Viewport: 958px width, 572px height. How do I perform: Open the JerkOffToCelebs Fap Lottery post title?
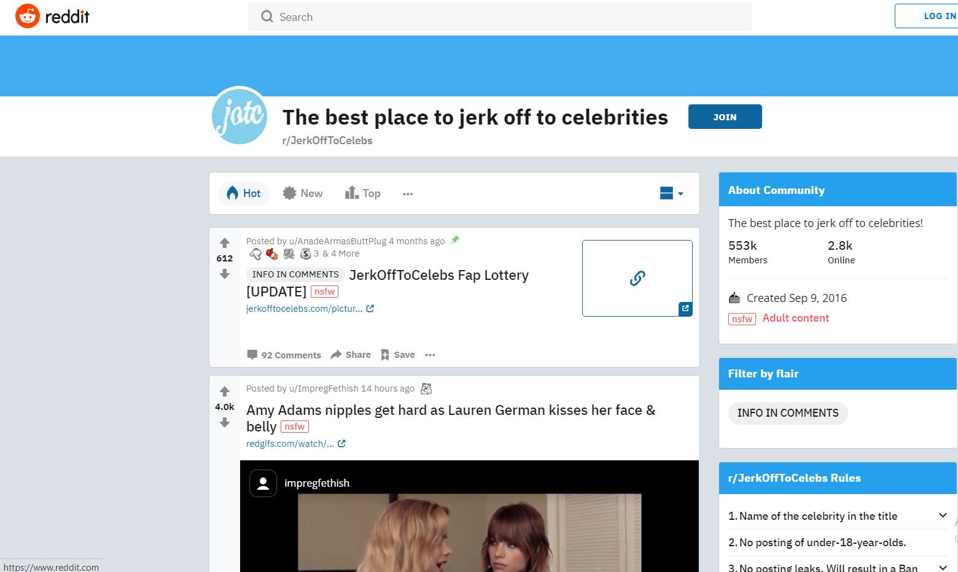[387, 283]
